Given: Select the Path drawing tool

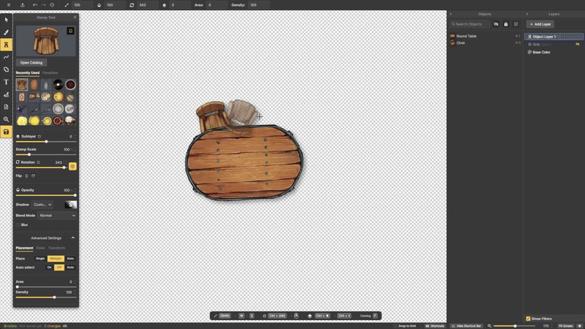Looking at the screenshot, I should [6, 57].
